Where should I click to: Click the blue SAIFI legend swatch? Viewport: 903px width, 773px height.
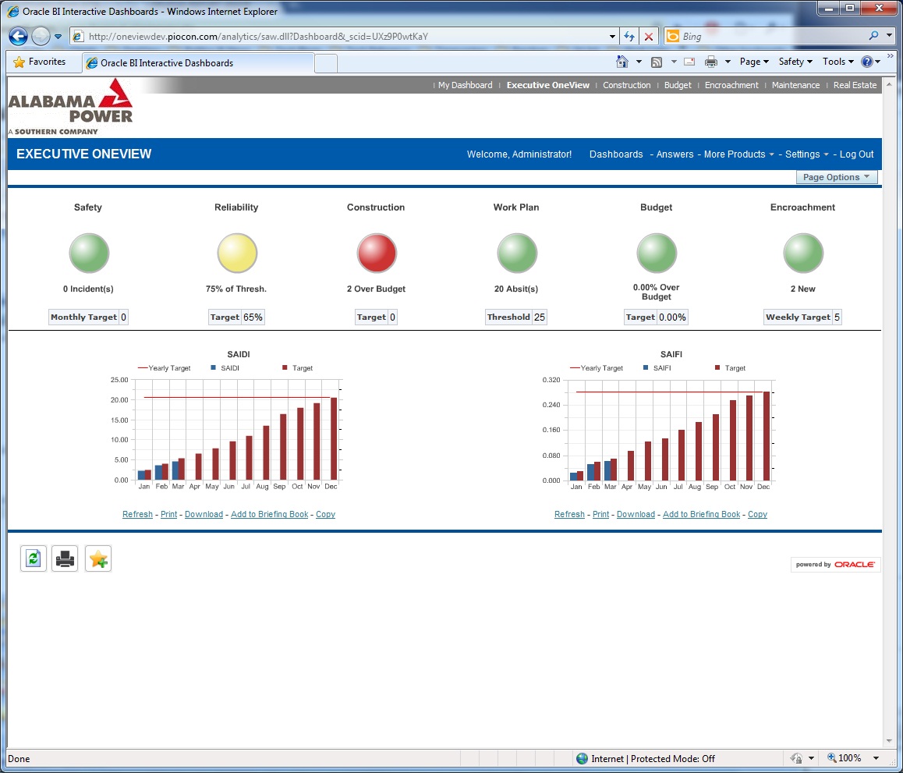pyautogui.click(x=646, y=367)
